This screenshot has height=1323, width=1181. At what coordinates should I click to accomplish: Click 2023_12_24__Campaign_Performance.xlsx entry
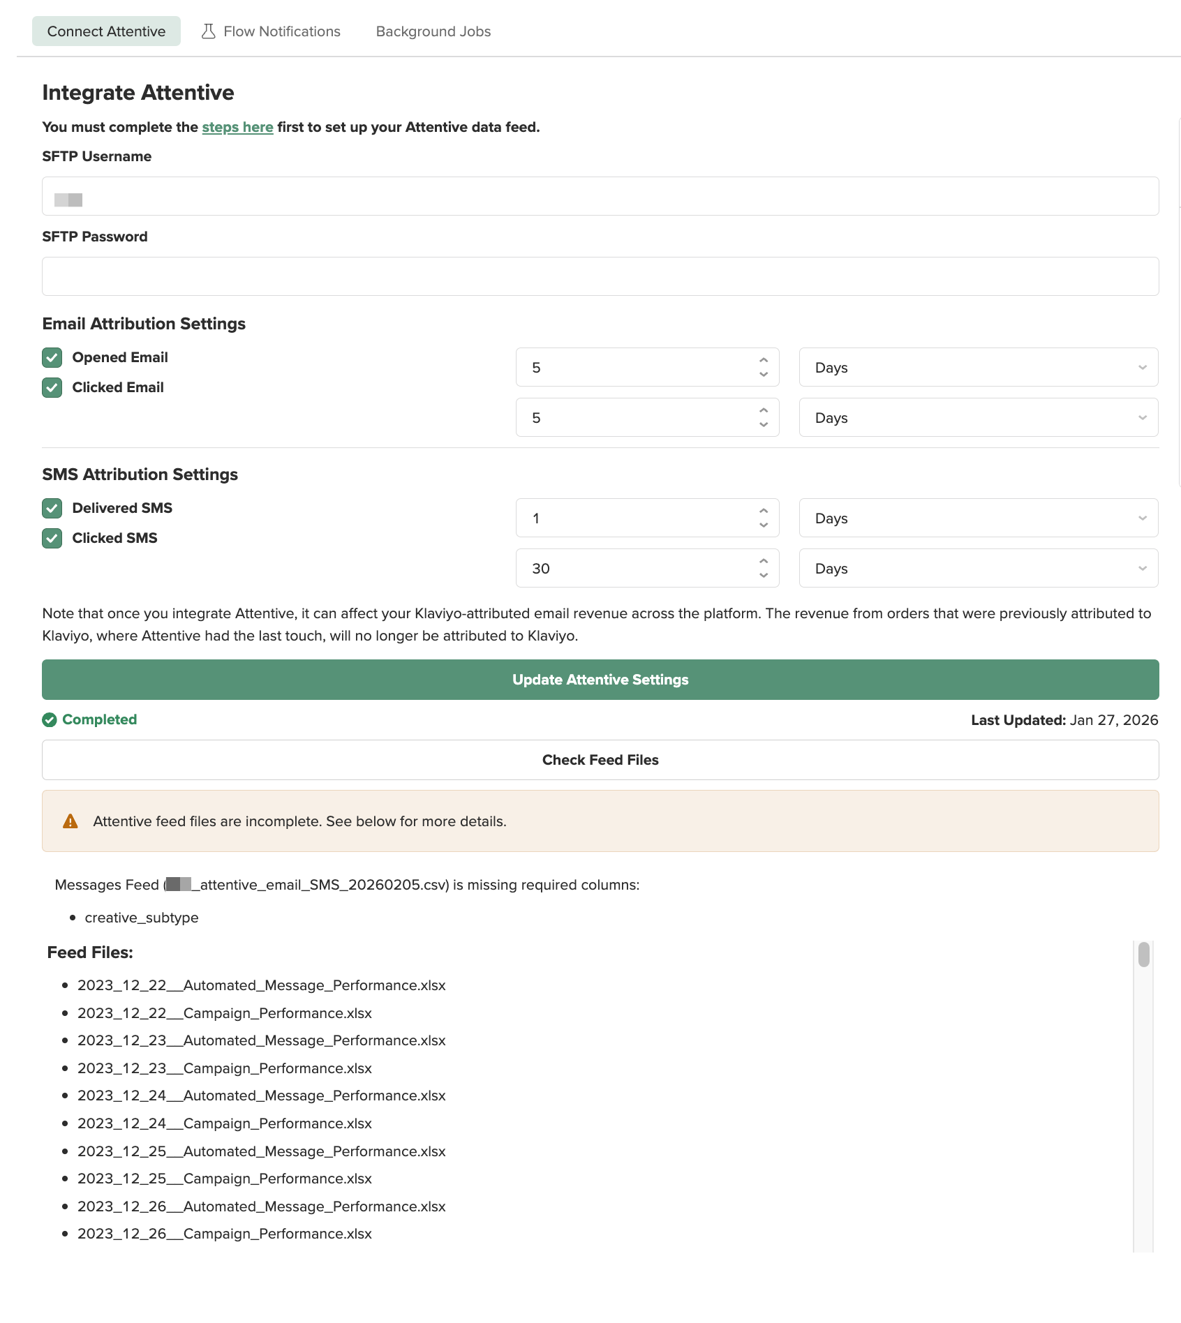[x=225, y=1124]
